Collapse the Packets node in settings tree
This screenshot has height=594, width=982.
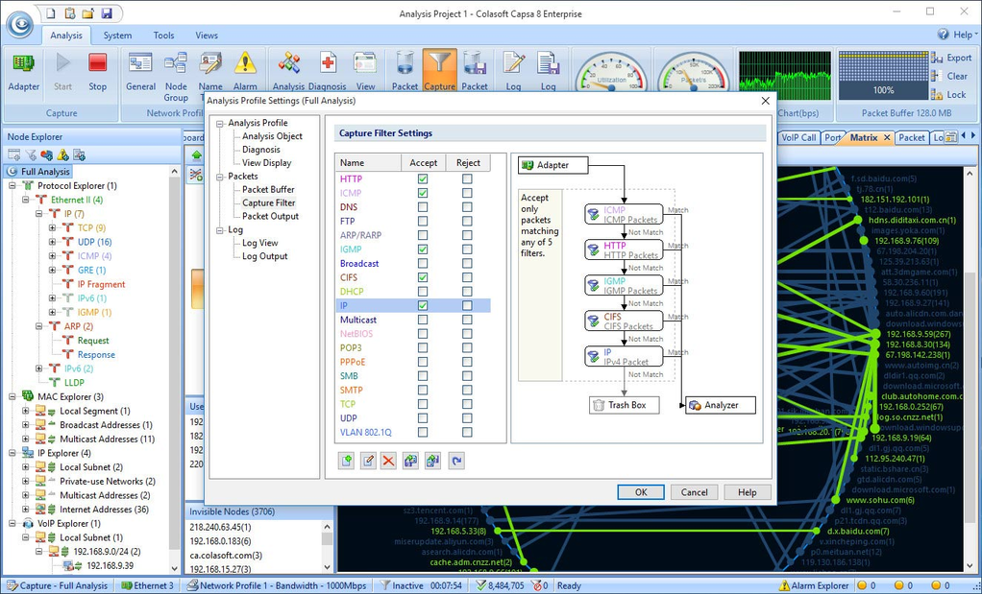click(x=220, y=177)
